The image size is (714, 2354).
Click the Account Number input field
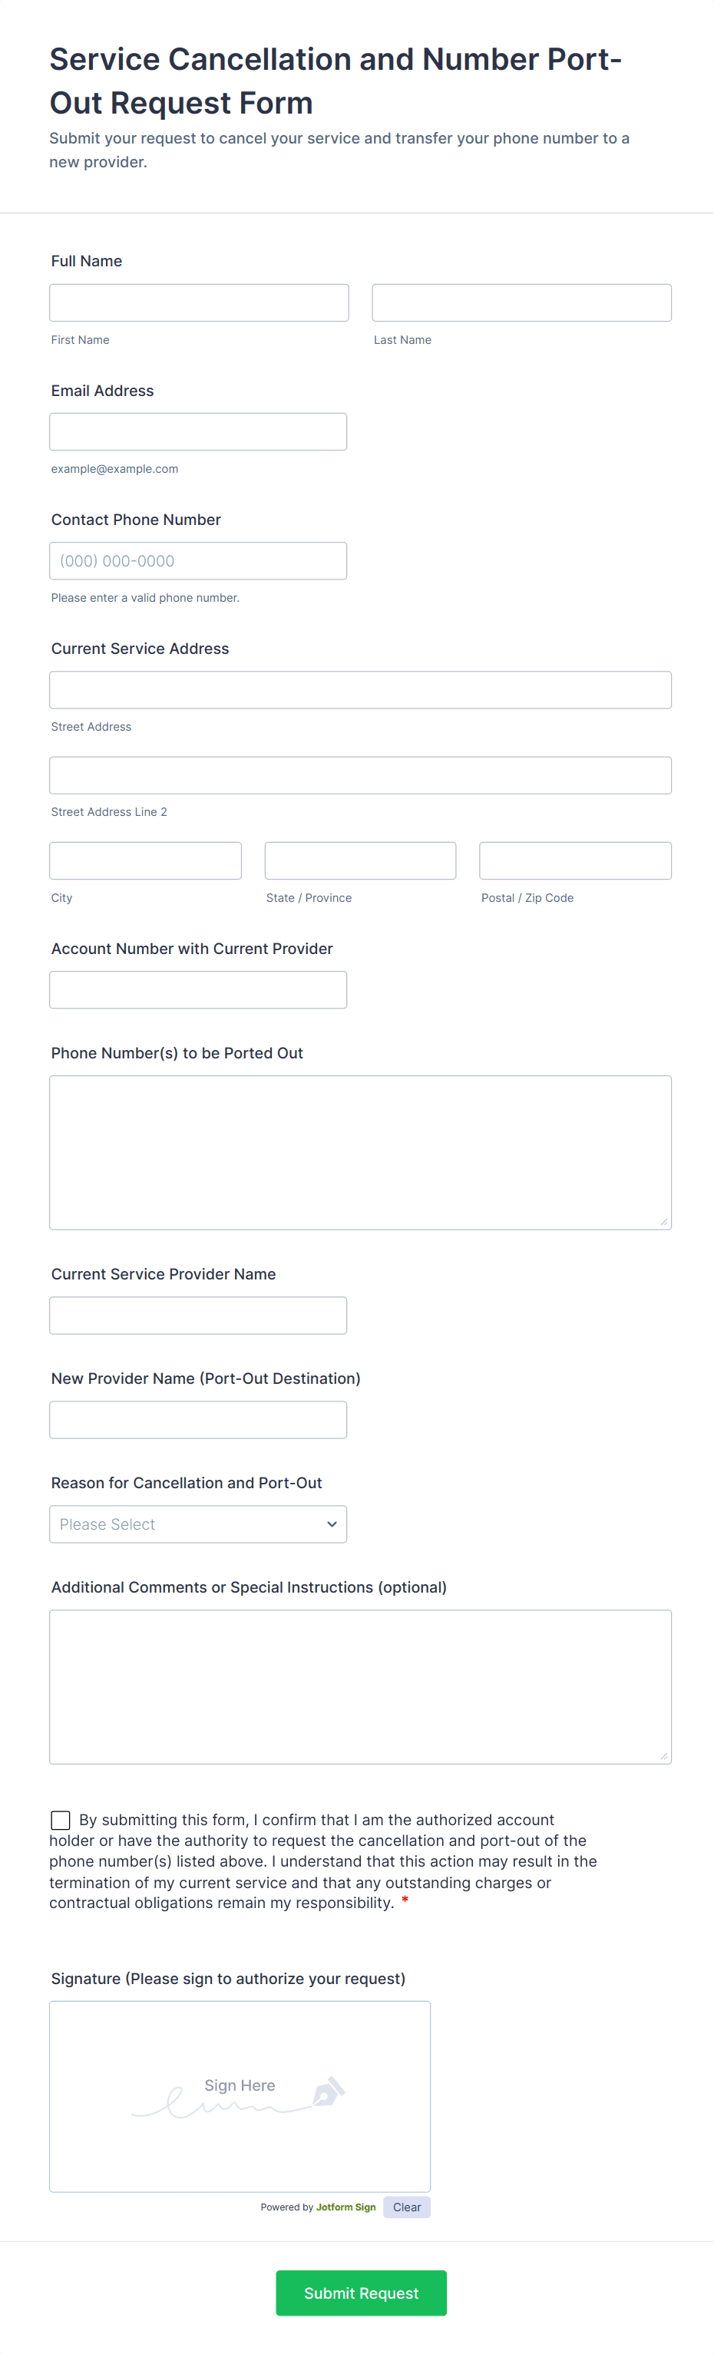click(197, 989)
